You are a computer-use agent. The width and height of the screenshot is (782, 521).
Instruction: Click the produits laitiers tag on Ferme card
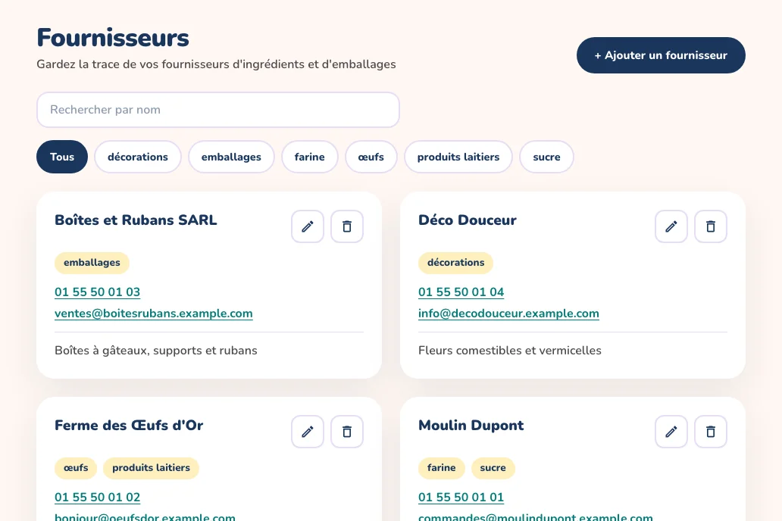151,468
